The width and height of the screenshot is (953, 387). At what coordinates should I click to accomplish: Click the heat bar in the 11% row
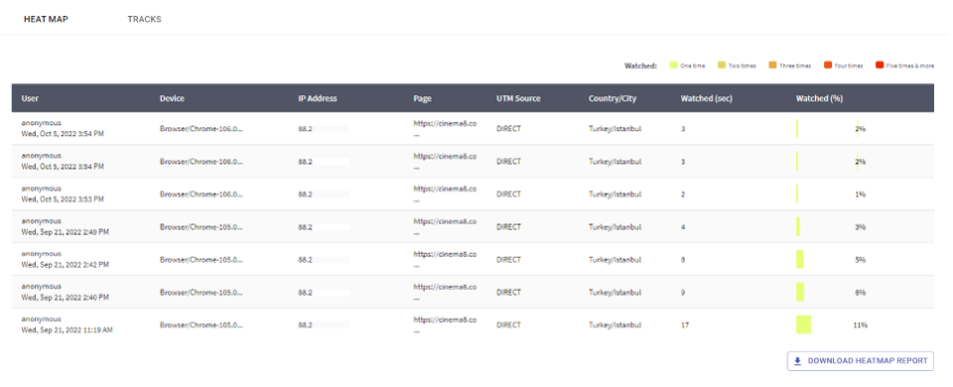coord(803,325)
